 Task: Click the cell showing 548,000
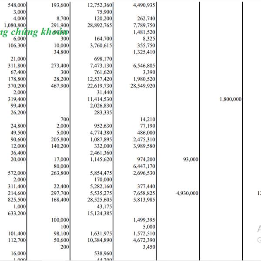(17, 5)
